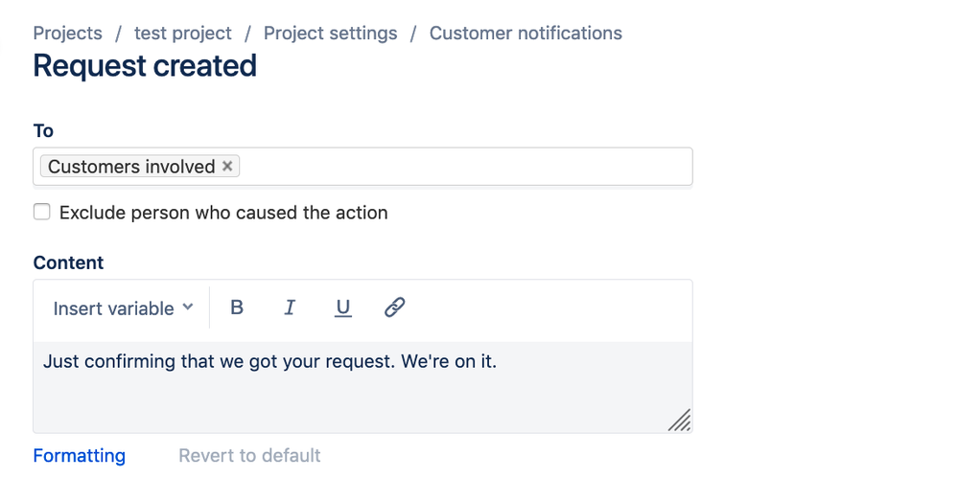
Task: Go to Projects in the breadcrumb
Action: coord(67,34)
